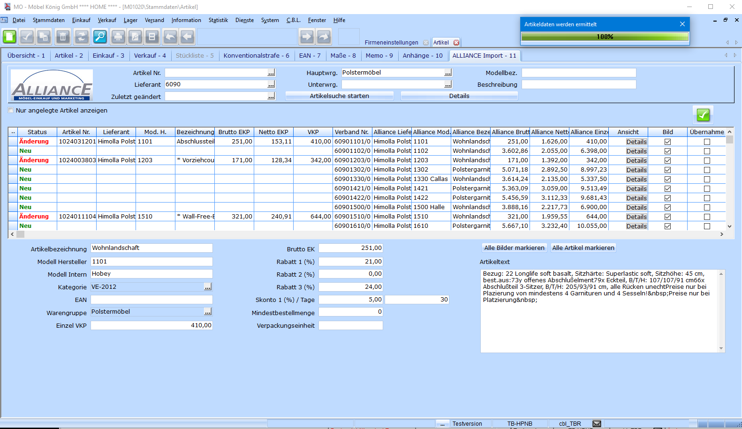742x429 pixels.
Task: Click the straight right arrow toolbar icon
Action: coord(307,37)
